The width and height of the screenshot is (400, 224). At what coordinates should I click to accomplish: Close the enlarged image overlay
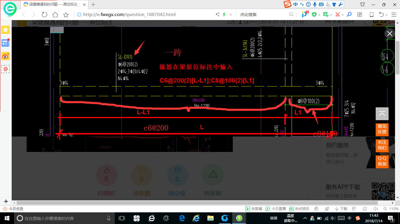(x=389, y=34)
